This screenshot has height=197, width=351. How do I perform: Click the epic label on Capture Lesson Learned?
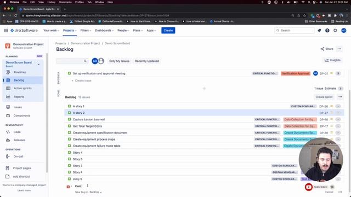click(x=300, y=119)
